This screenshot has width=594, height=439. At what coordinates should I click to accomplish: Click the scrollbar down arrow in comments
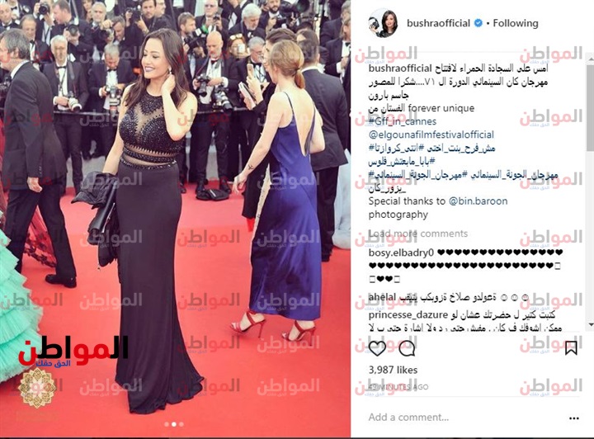[x=590, y=324]
